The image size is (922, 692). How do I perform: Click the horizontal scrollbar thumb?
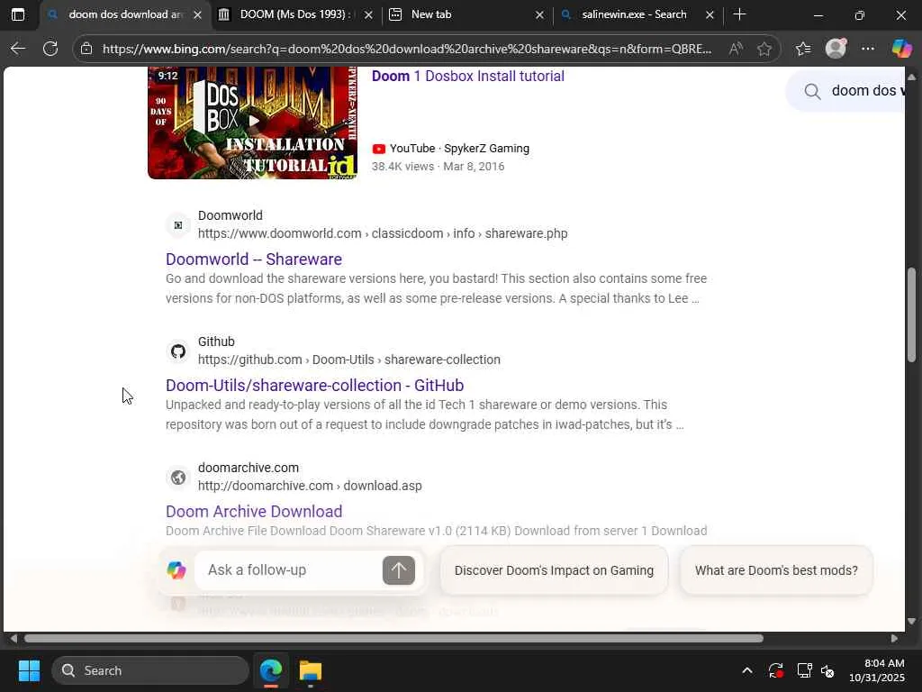(393, 639)
